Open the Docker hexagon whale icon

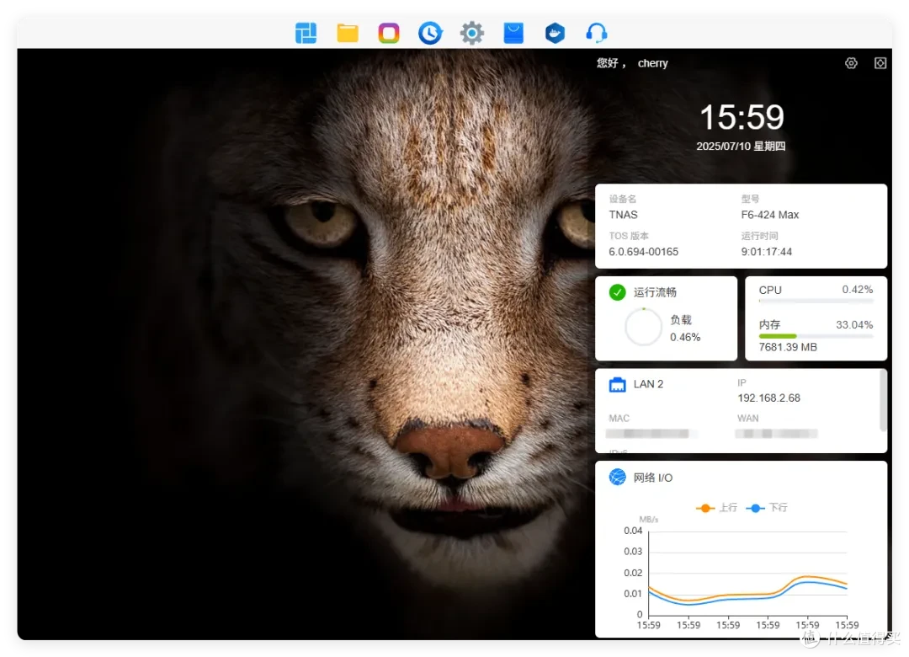coord(555,33)
